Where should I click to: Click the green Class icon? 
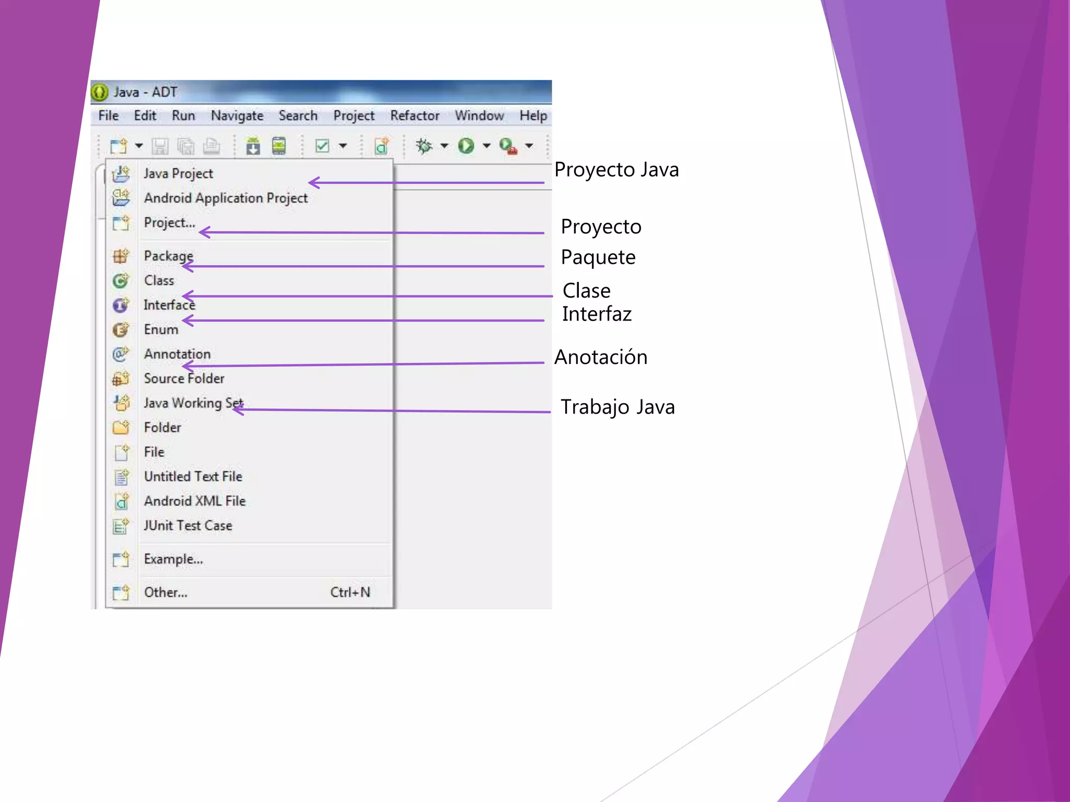coord(121,281)
